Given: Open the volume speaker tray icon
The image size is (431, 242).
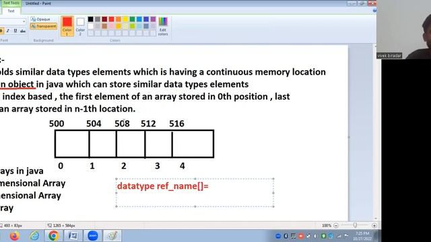Looking at the screenshot, I should [x=315, y=236].
